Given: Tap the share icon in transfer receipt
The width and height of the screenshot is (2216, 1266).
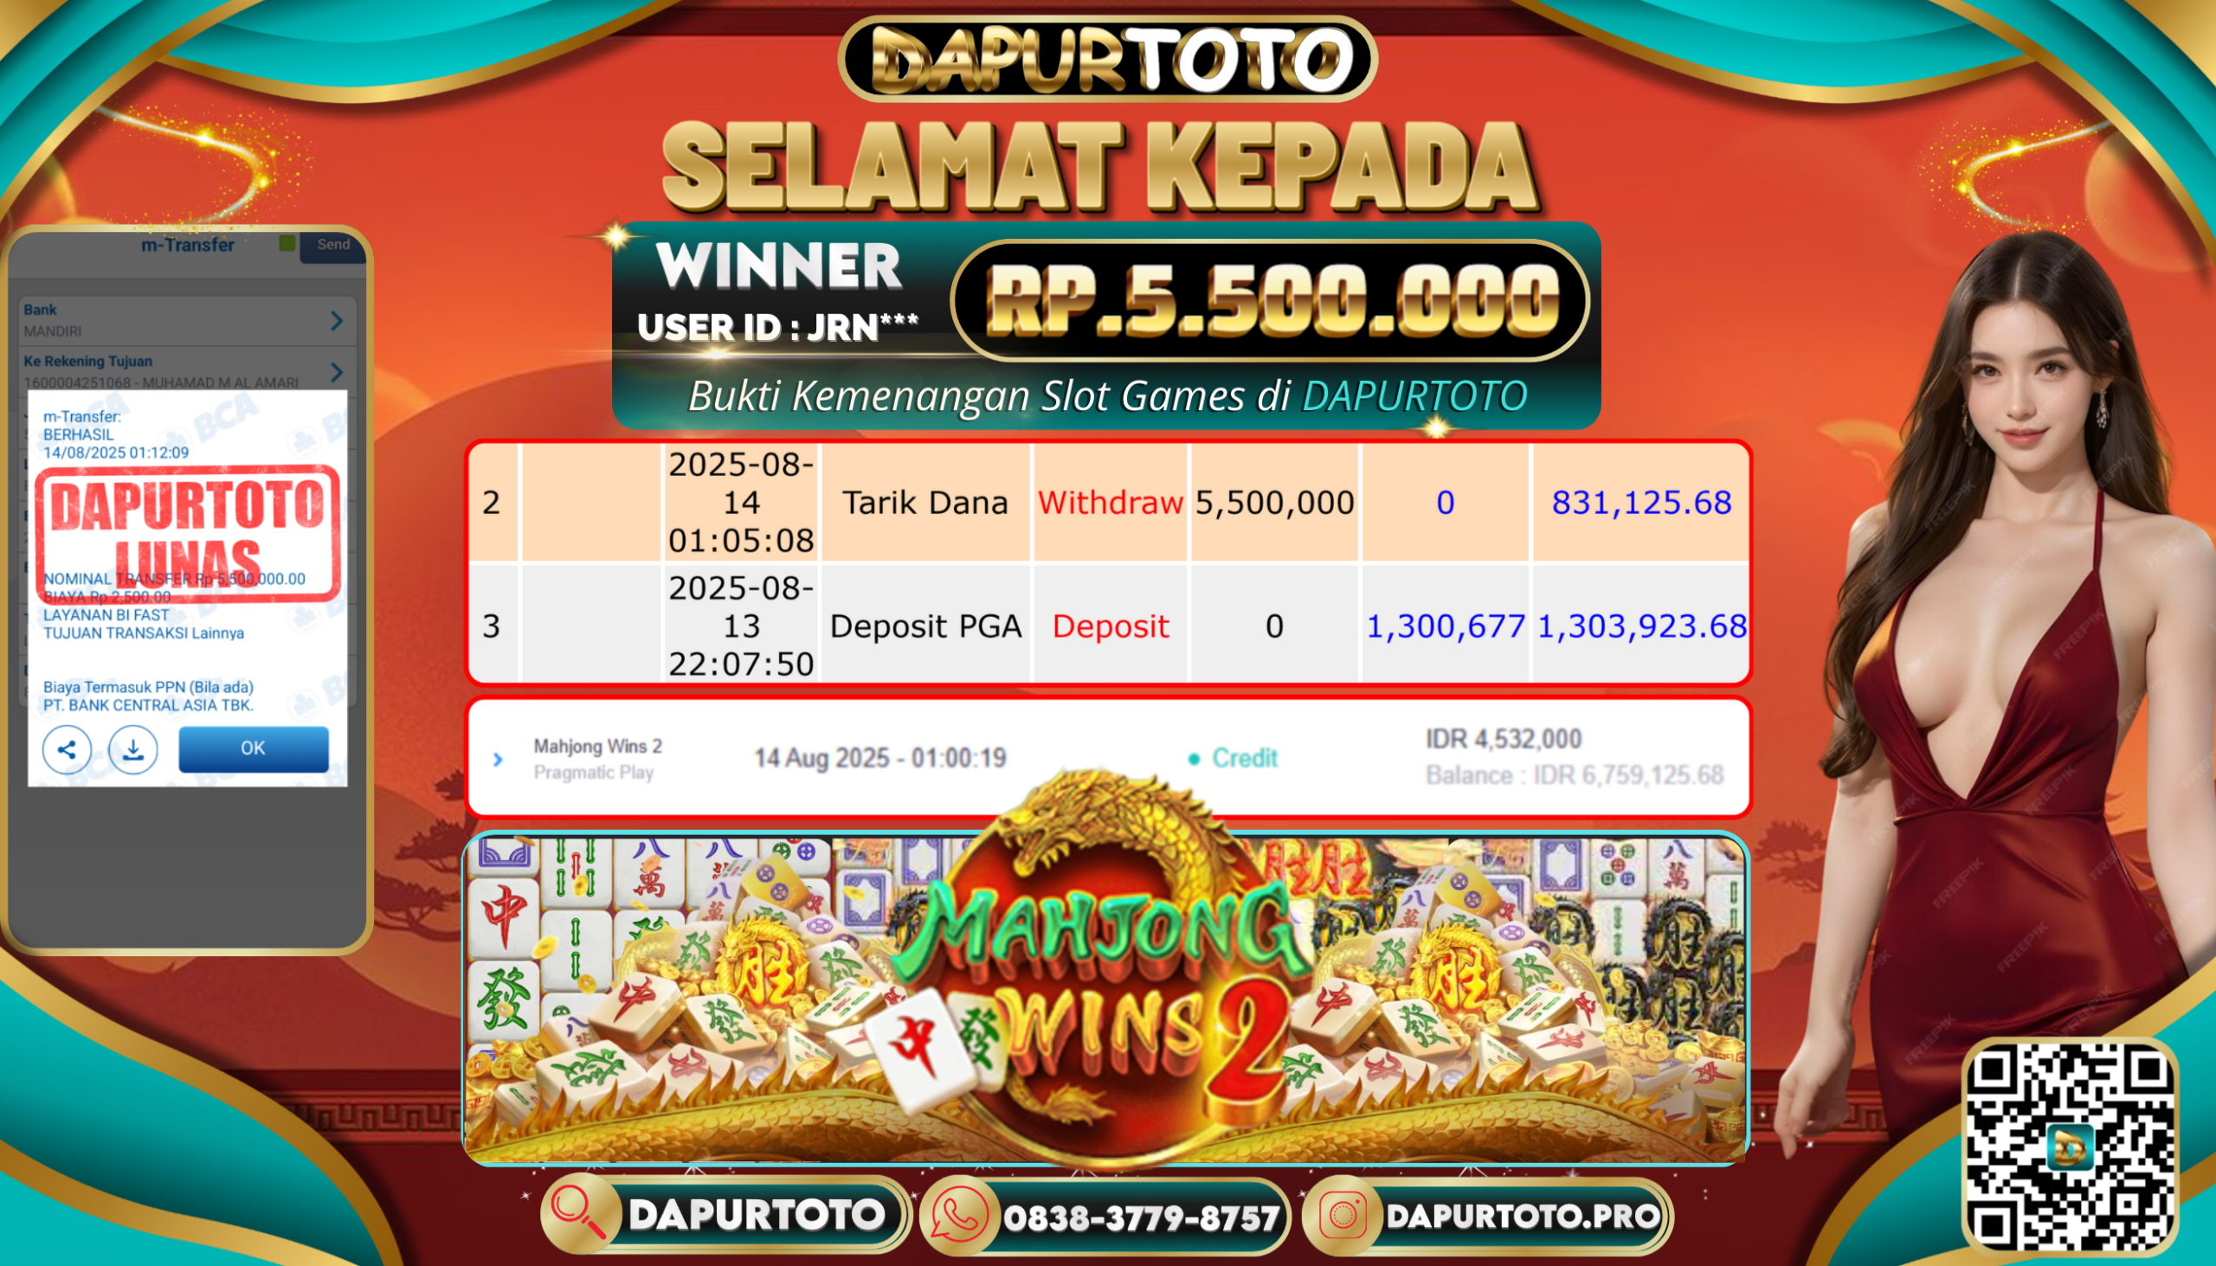Looking at the screenshot, I should [67, 749].
